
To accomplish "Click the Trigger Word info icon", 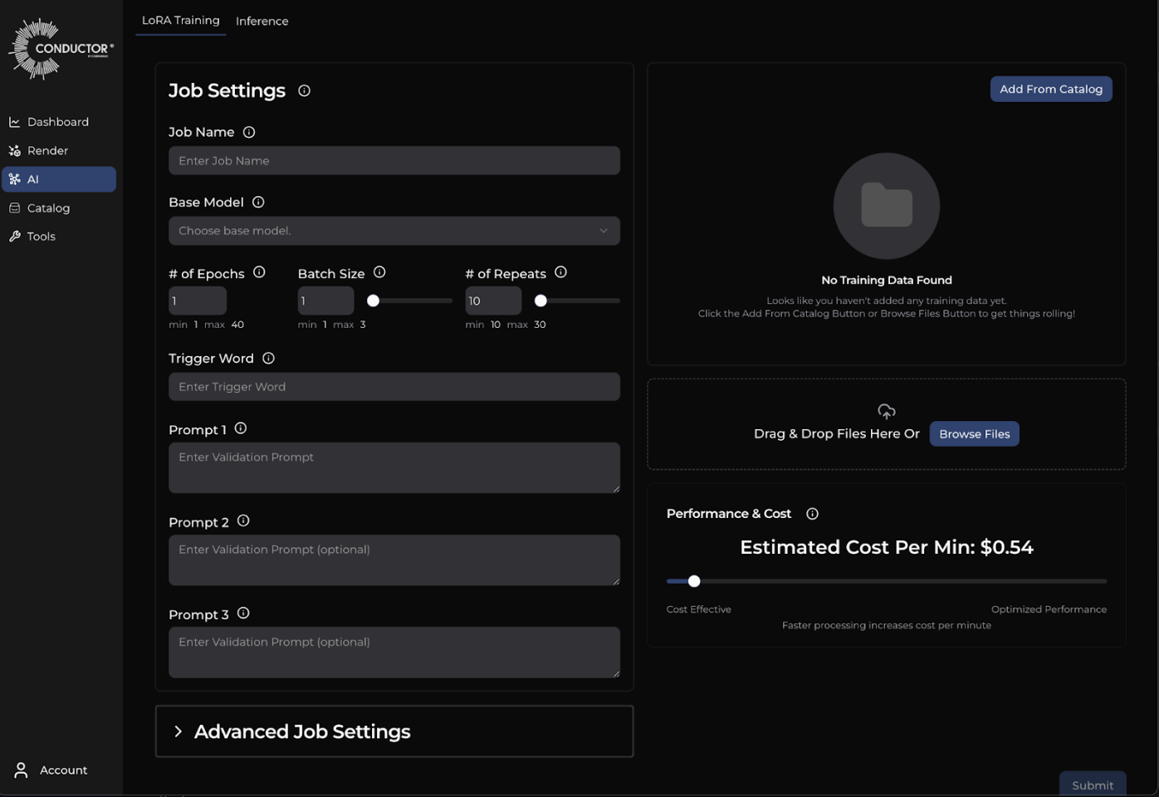I will (x=268, y=359).
